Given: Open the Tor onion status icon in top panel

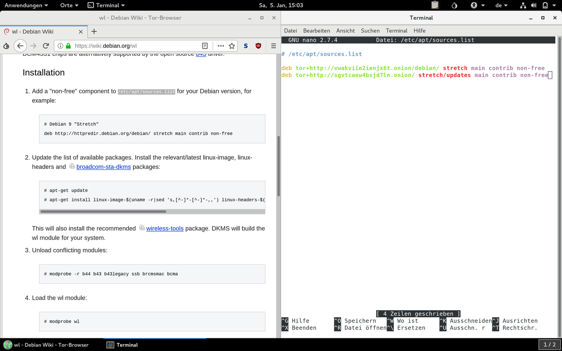Looking at the screenshot, I should point(454,5).
